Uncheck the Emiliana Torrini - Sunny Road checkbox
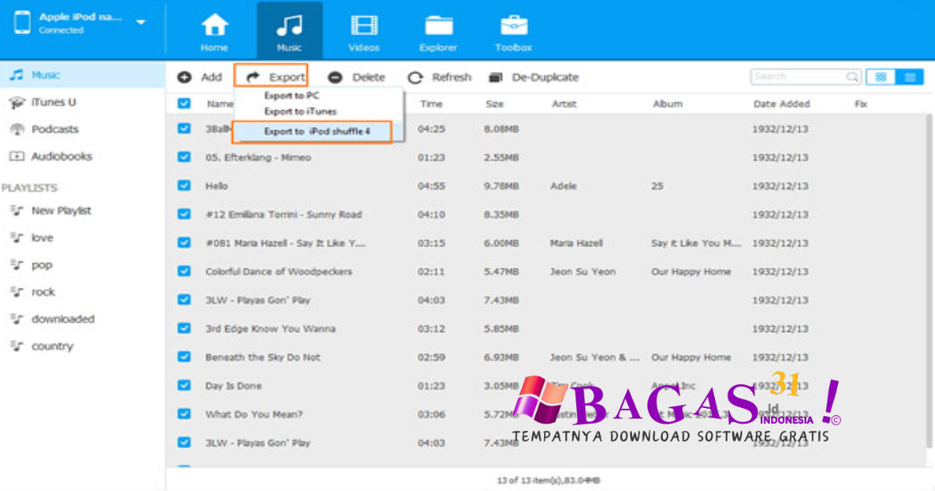The width and height of the screenshot is (935, 491). coord(184,214)
